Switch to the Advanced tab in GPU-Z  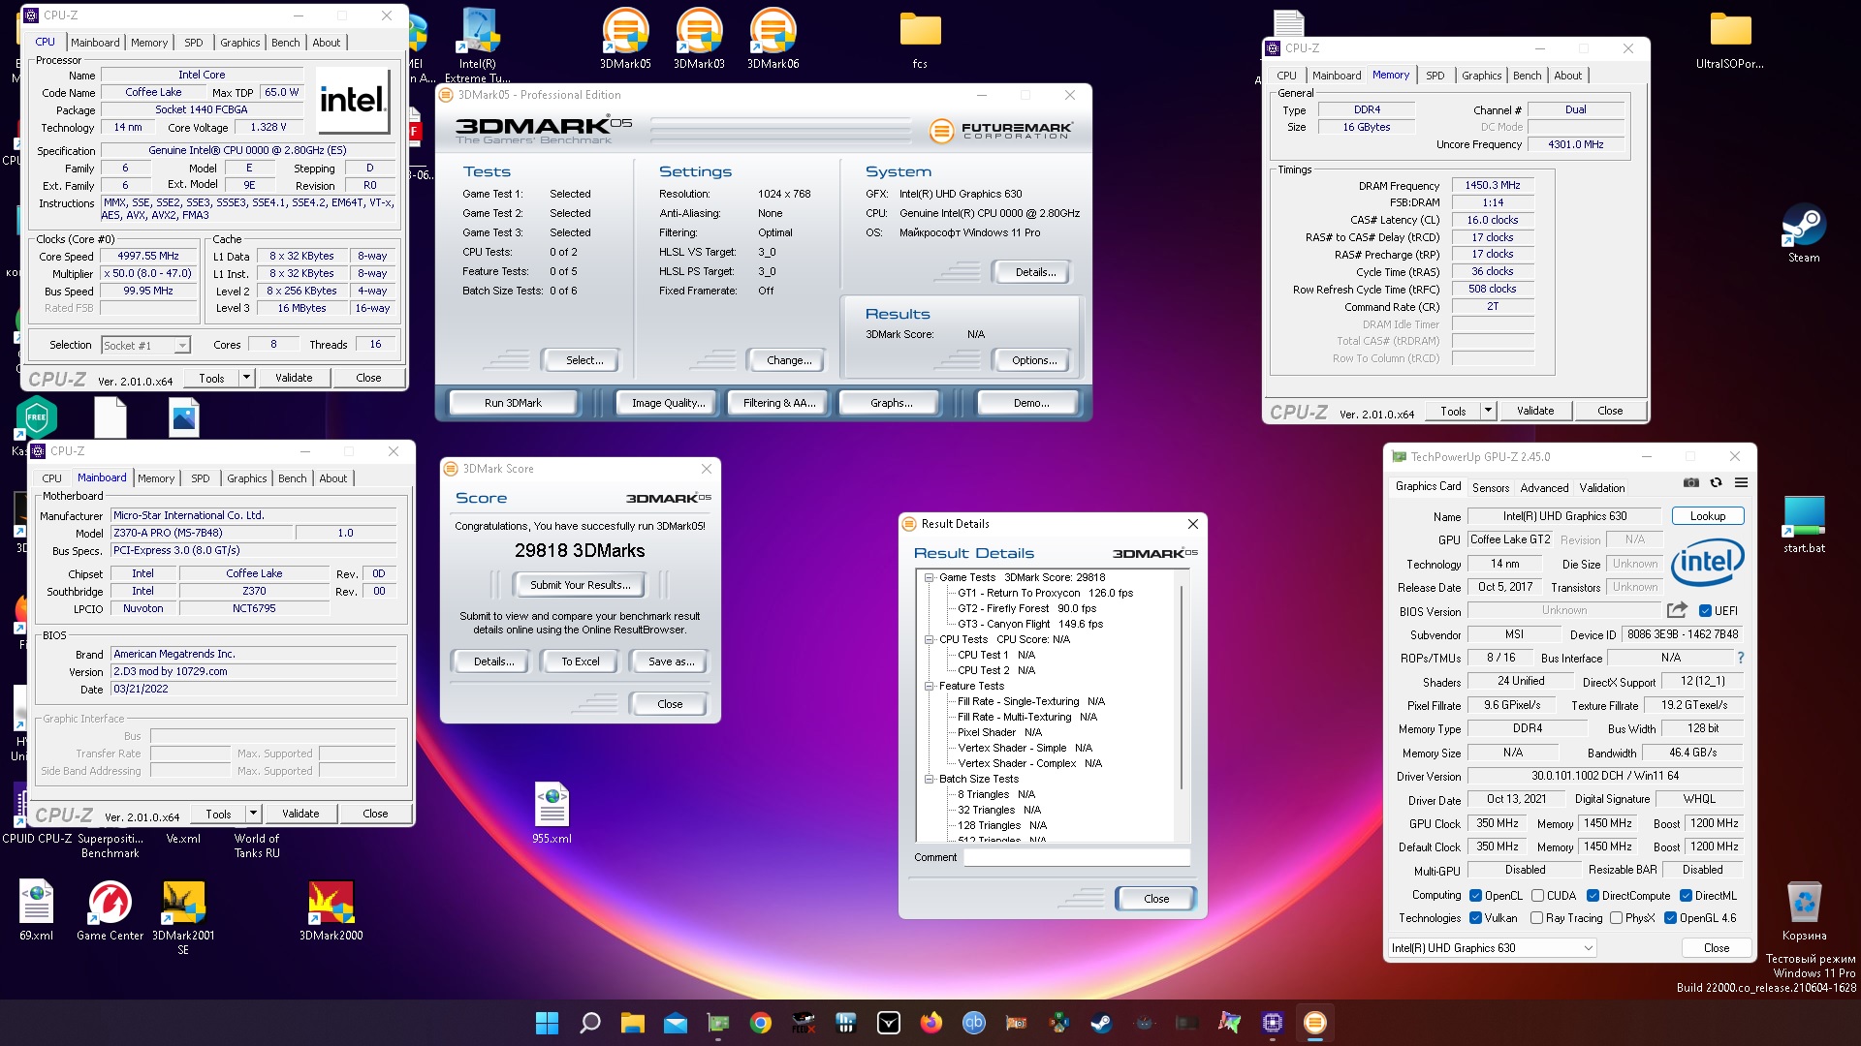point(1544,488)
